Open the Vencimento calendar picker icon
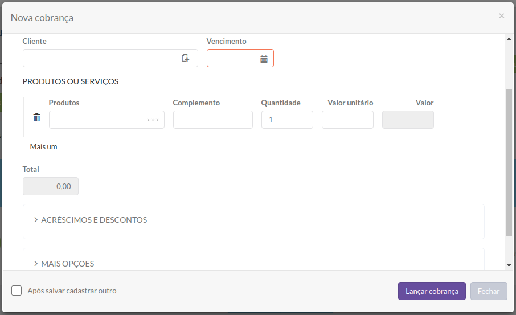This screenshot has width=516, height=315. point(264,59)
